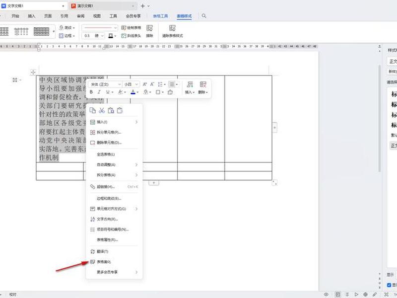Open the 删除 dropdown in mini toolbar
The image size is (397, 298).
click(203, 88)
